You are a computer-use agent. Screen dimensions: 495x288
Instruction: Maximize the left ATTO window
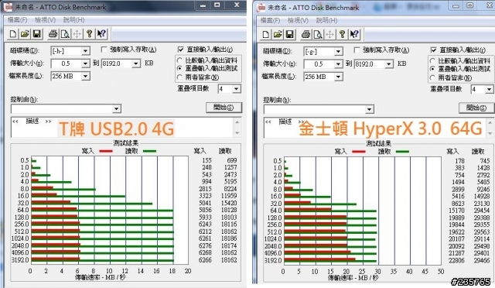[217, 5]
